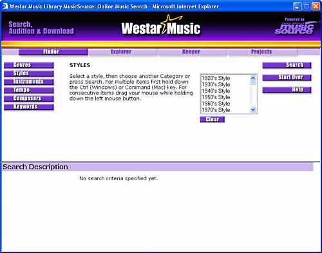
Task: Pick 1960's Style list item
Action: (225, 104)
